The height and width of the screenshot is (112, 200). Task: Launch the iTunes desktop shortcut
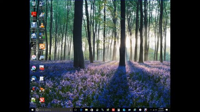pos(34,58)
